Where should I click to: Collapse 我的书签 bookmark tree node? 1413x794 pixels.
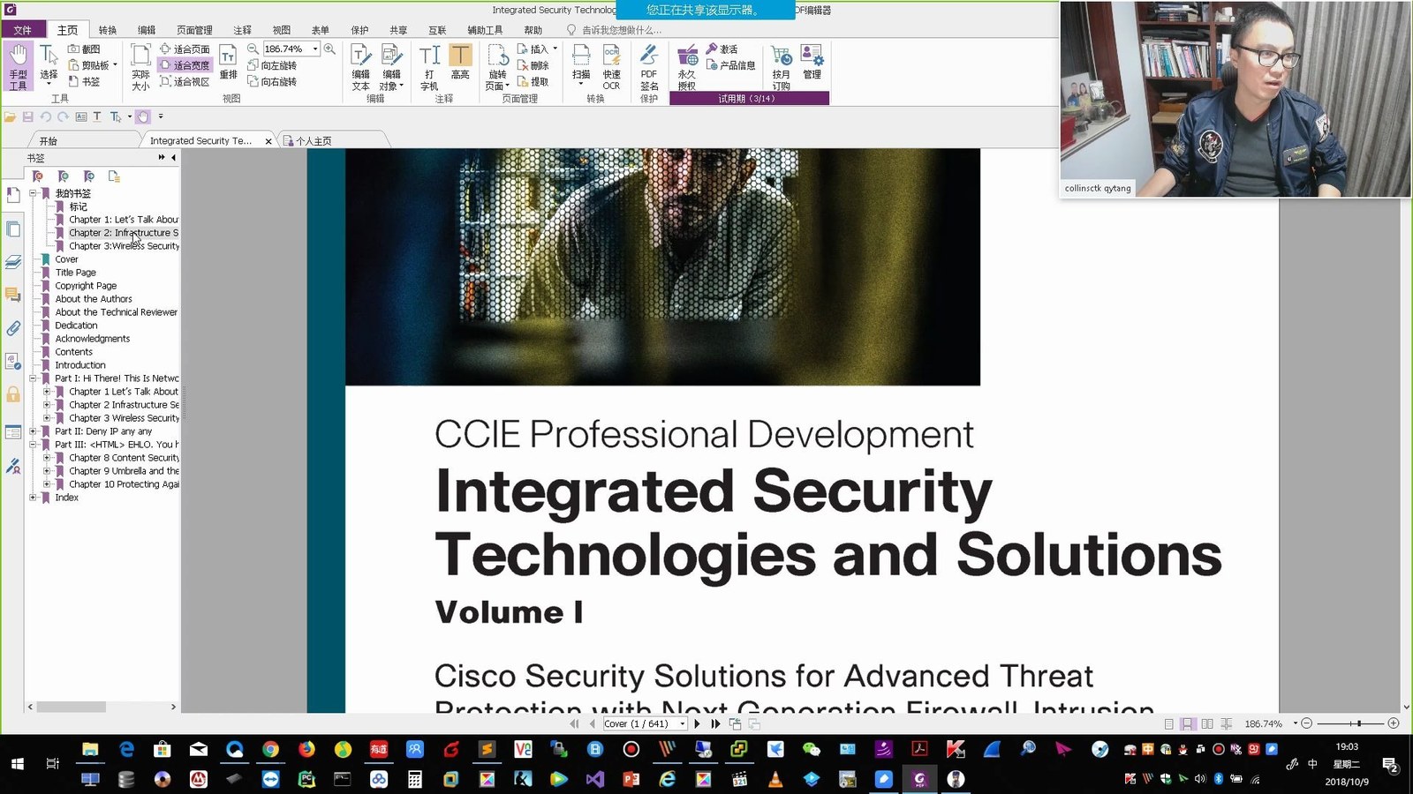[33, 193]
